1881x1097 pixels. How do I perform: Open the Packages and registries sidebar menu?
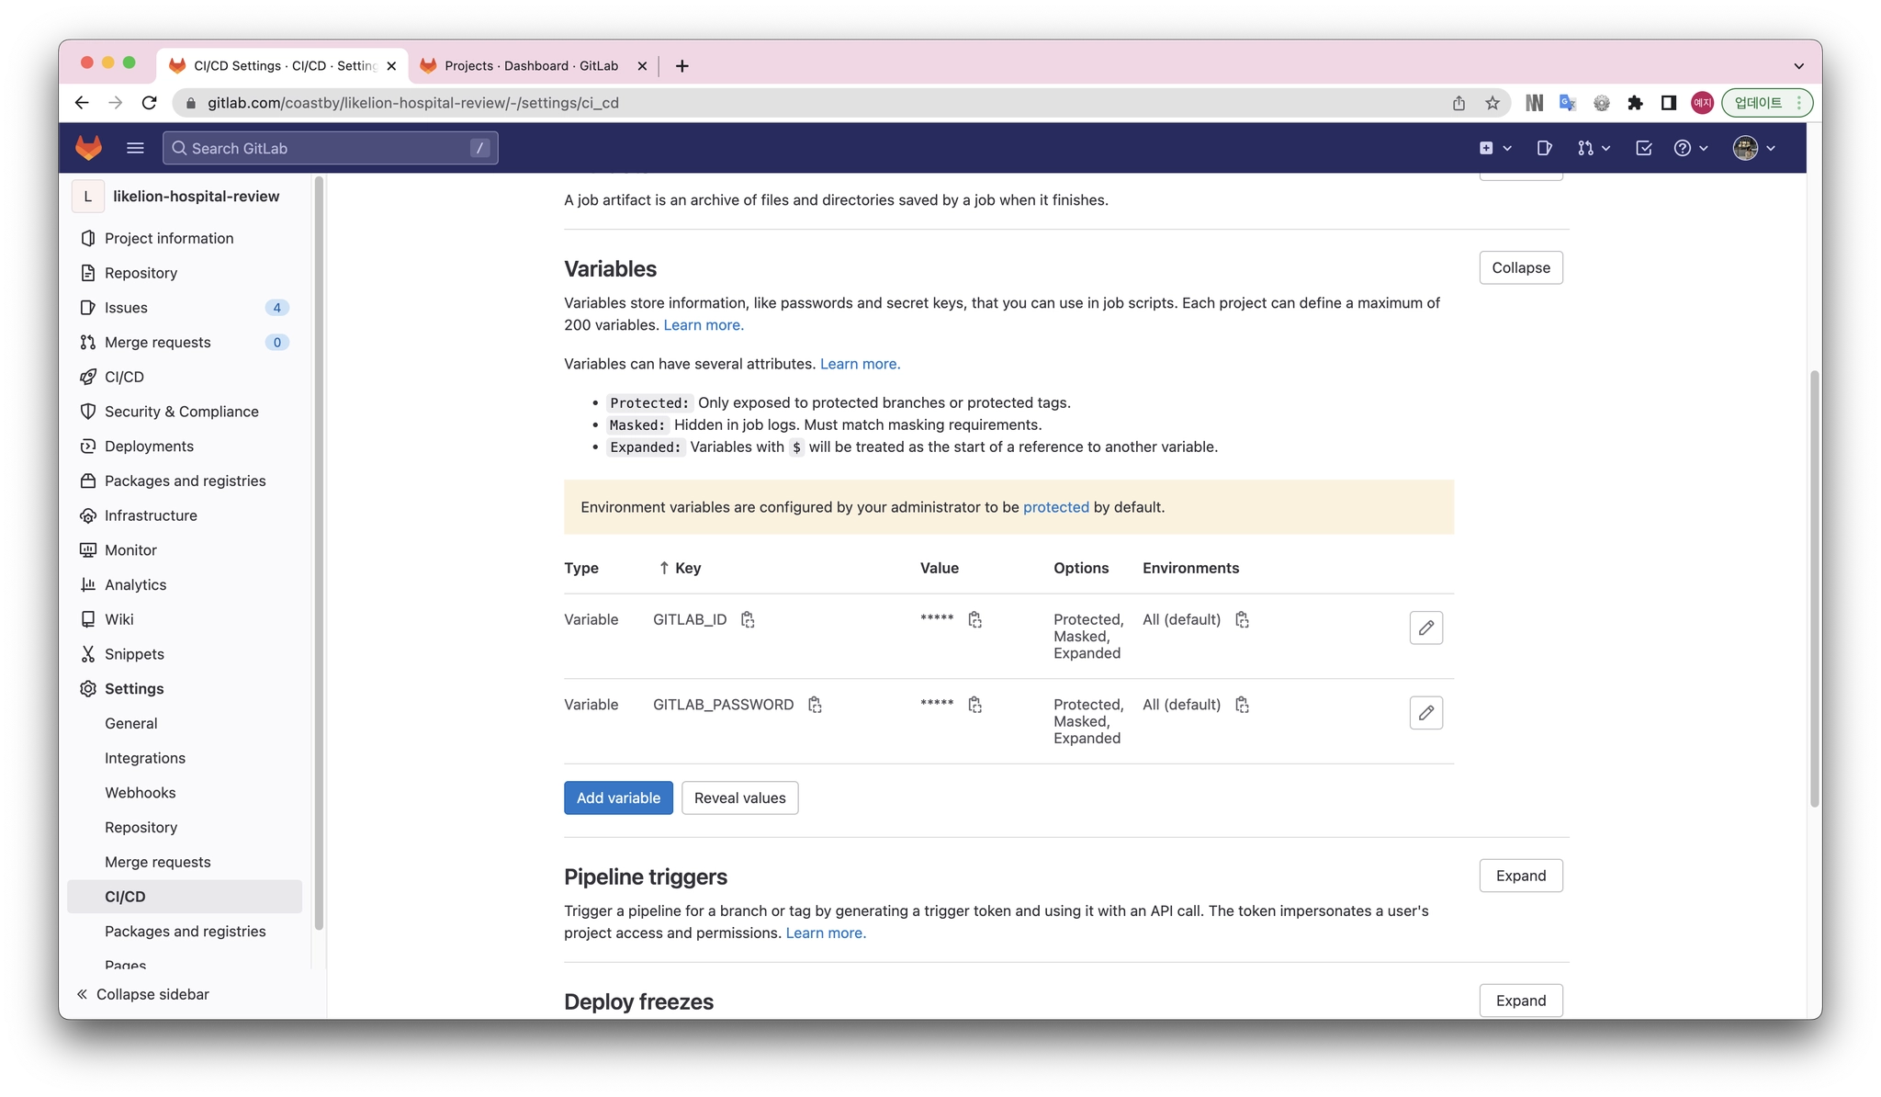[185, 481]
